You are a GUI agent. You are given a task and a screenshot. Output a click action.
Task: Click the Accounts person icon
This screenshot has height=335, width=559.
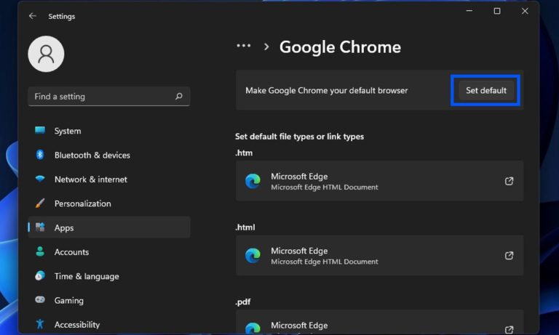[x=40, y=251]
